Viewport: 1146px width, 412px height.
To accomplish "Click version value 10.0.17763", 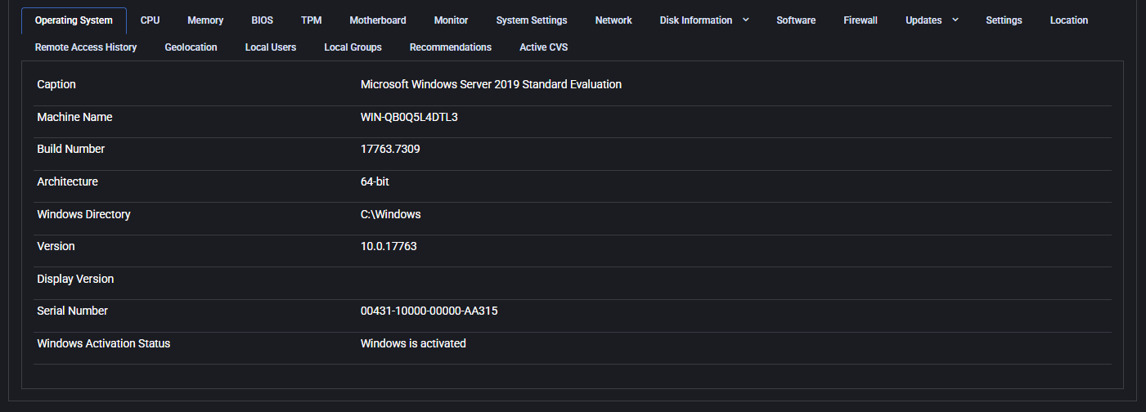I will coord(389,246).
